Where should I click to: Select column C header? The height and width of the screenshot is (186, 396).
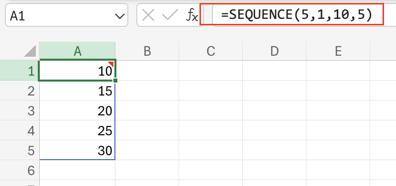pyautogui.click(x=210, y=51)
